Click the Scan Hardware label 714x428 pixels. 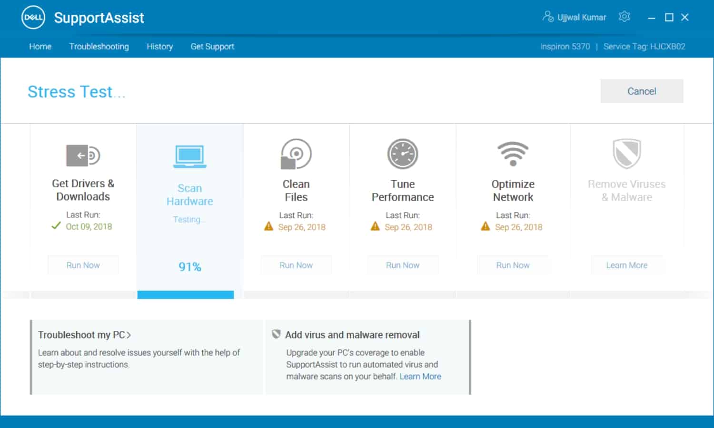coord(189,195)
